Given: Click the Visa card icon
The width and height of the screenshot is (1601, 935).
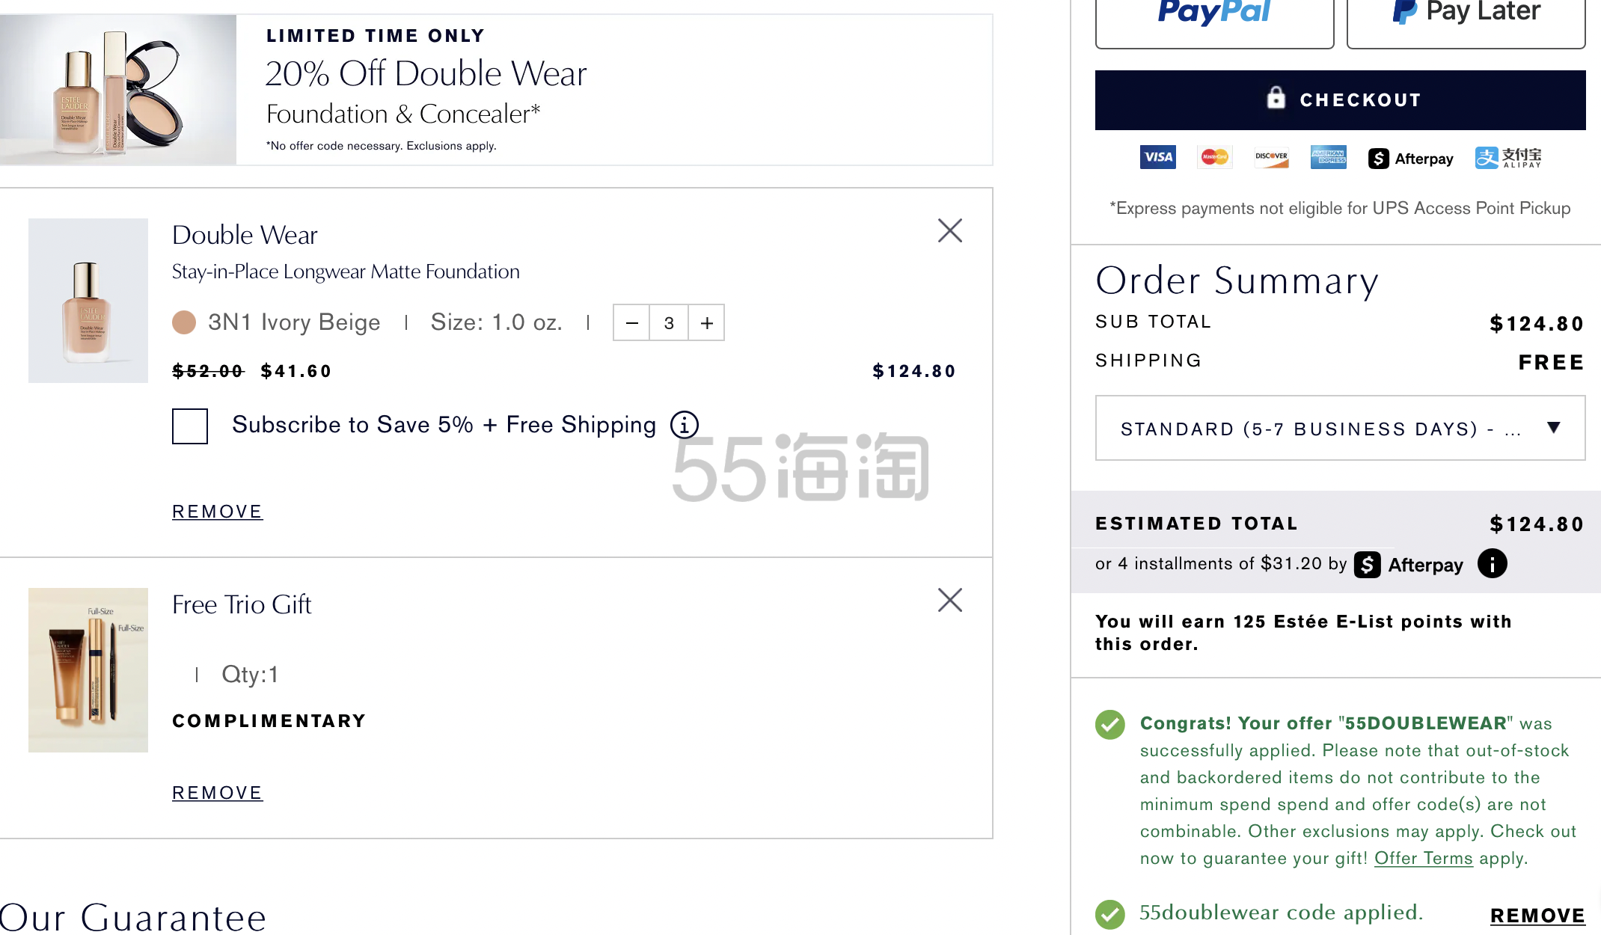Looking at the screenshot, I should coord(1157,157).
